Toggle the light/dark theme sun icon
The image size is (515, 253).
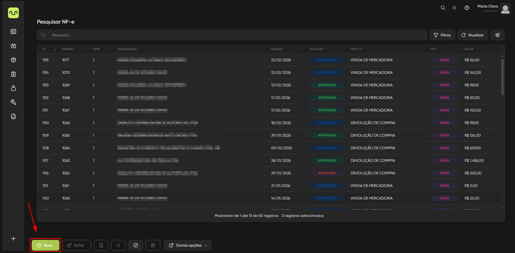coord(454,8)
